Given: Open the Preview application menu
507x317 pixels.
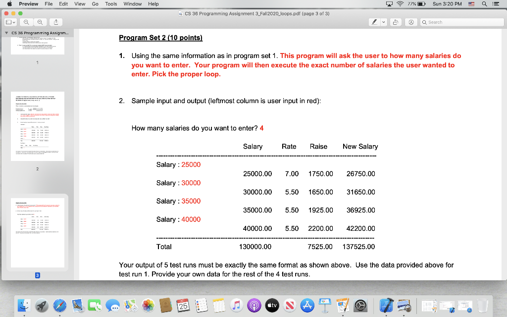Looking at the screenshot, I should click(28, 4).
